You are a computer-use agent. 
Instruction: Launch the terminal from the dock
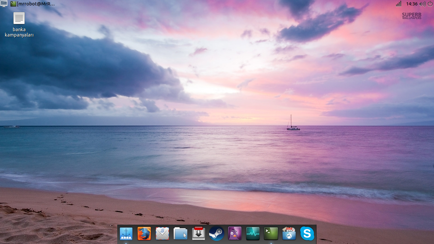271,234
